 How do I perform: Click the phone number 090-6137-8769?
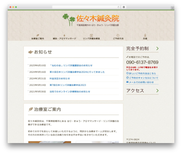click(142, 62)
